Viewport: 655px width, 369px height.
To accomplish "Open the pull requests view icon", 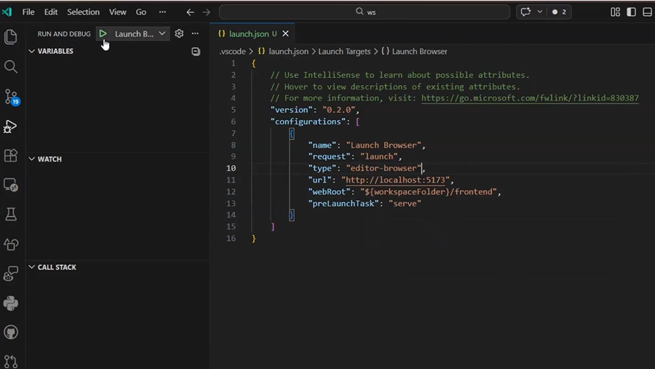I will (11, 361).
